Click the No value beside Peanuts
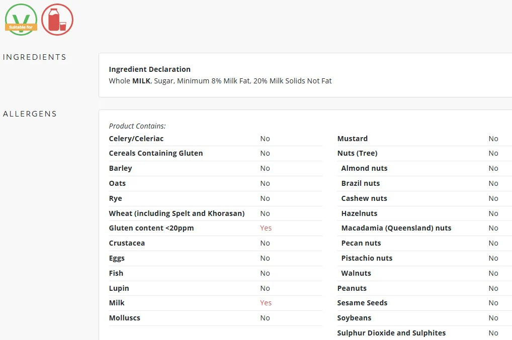Viewport: 512px width, 340px height. point(493,288)
